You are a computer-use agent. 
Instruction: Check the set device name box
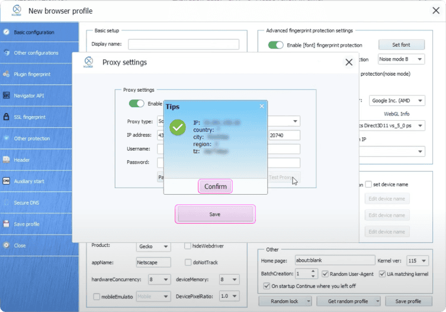[368, 184]
